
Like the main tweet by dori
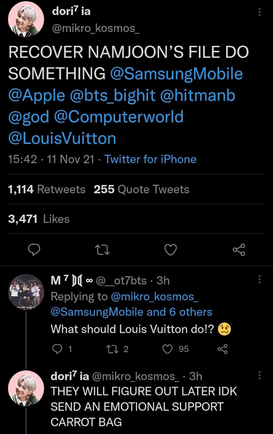point(171,250)
